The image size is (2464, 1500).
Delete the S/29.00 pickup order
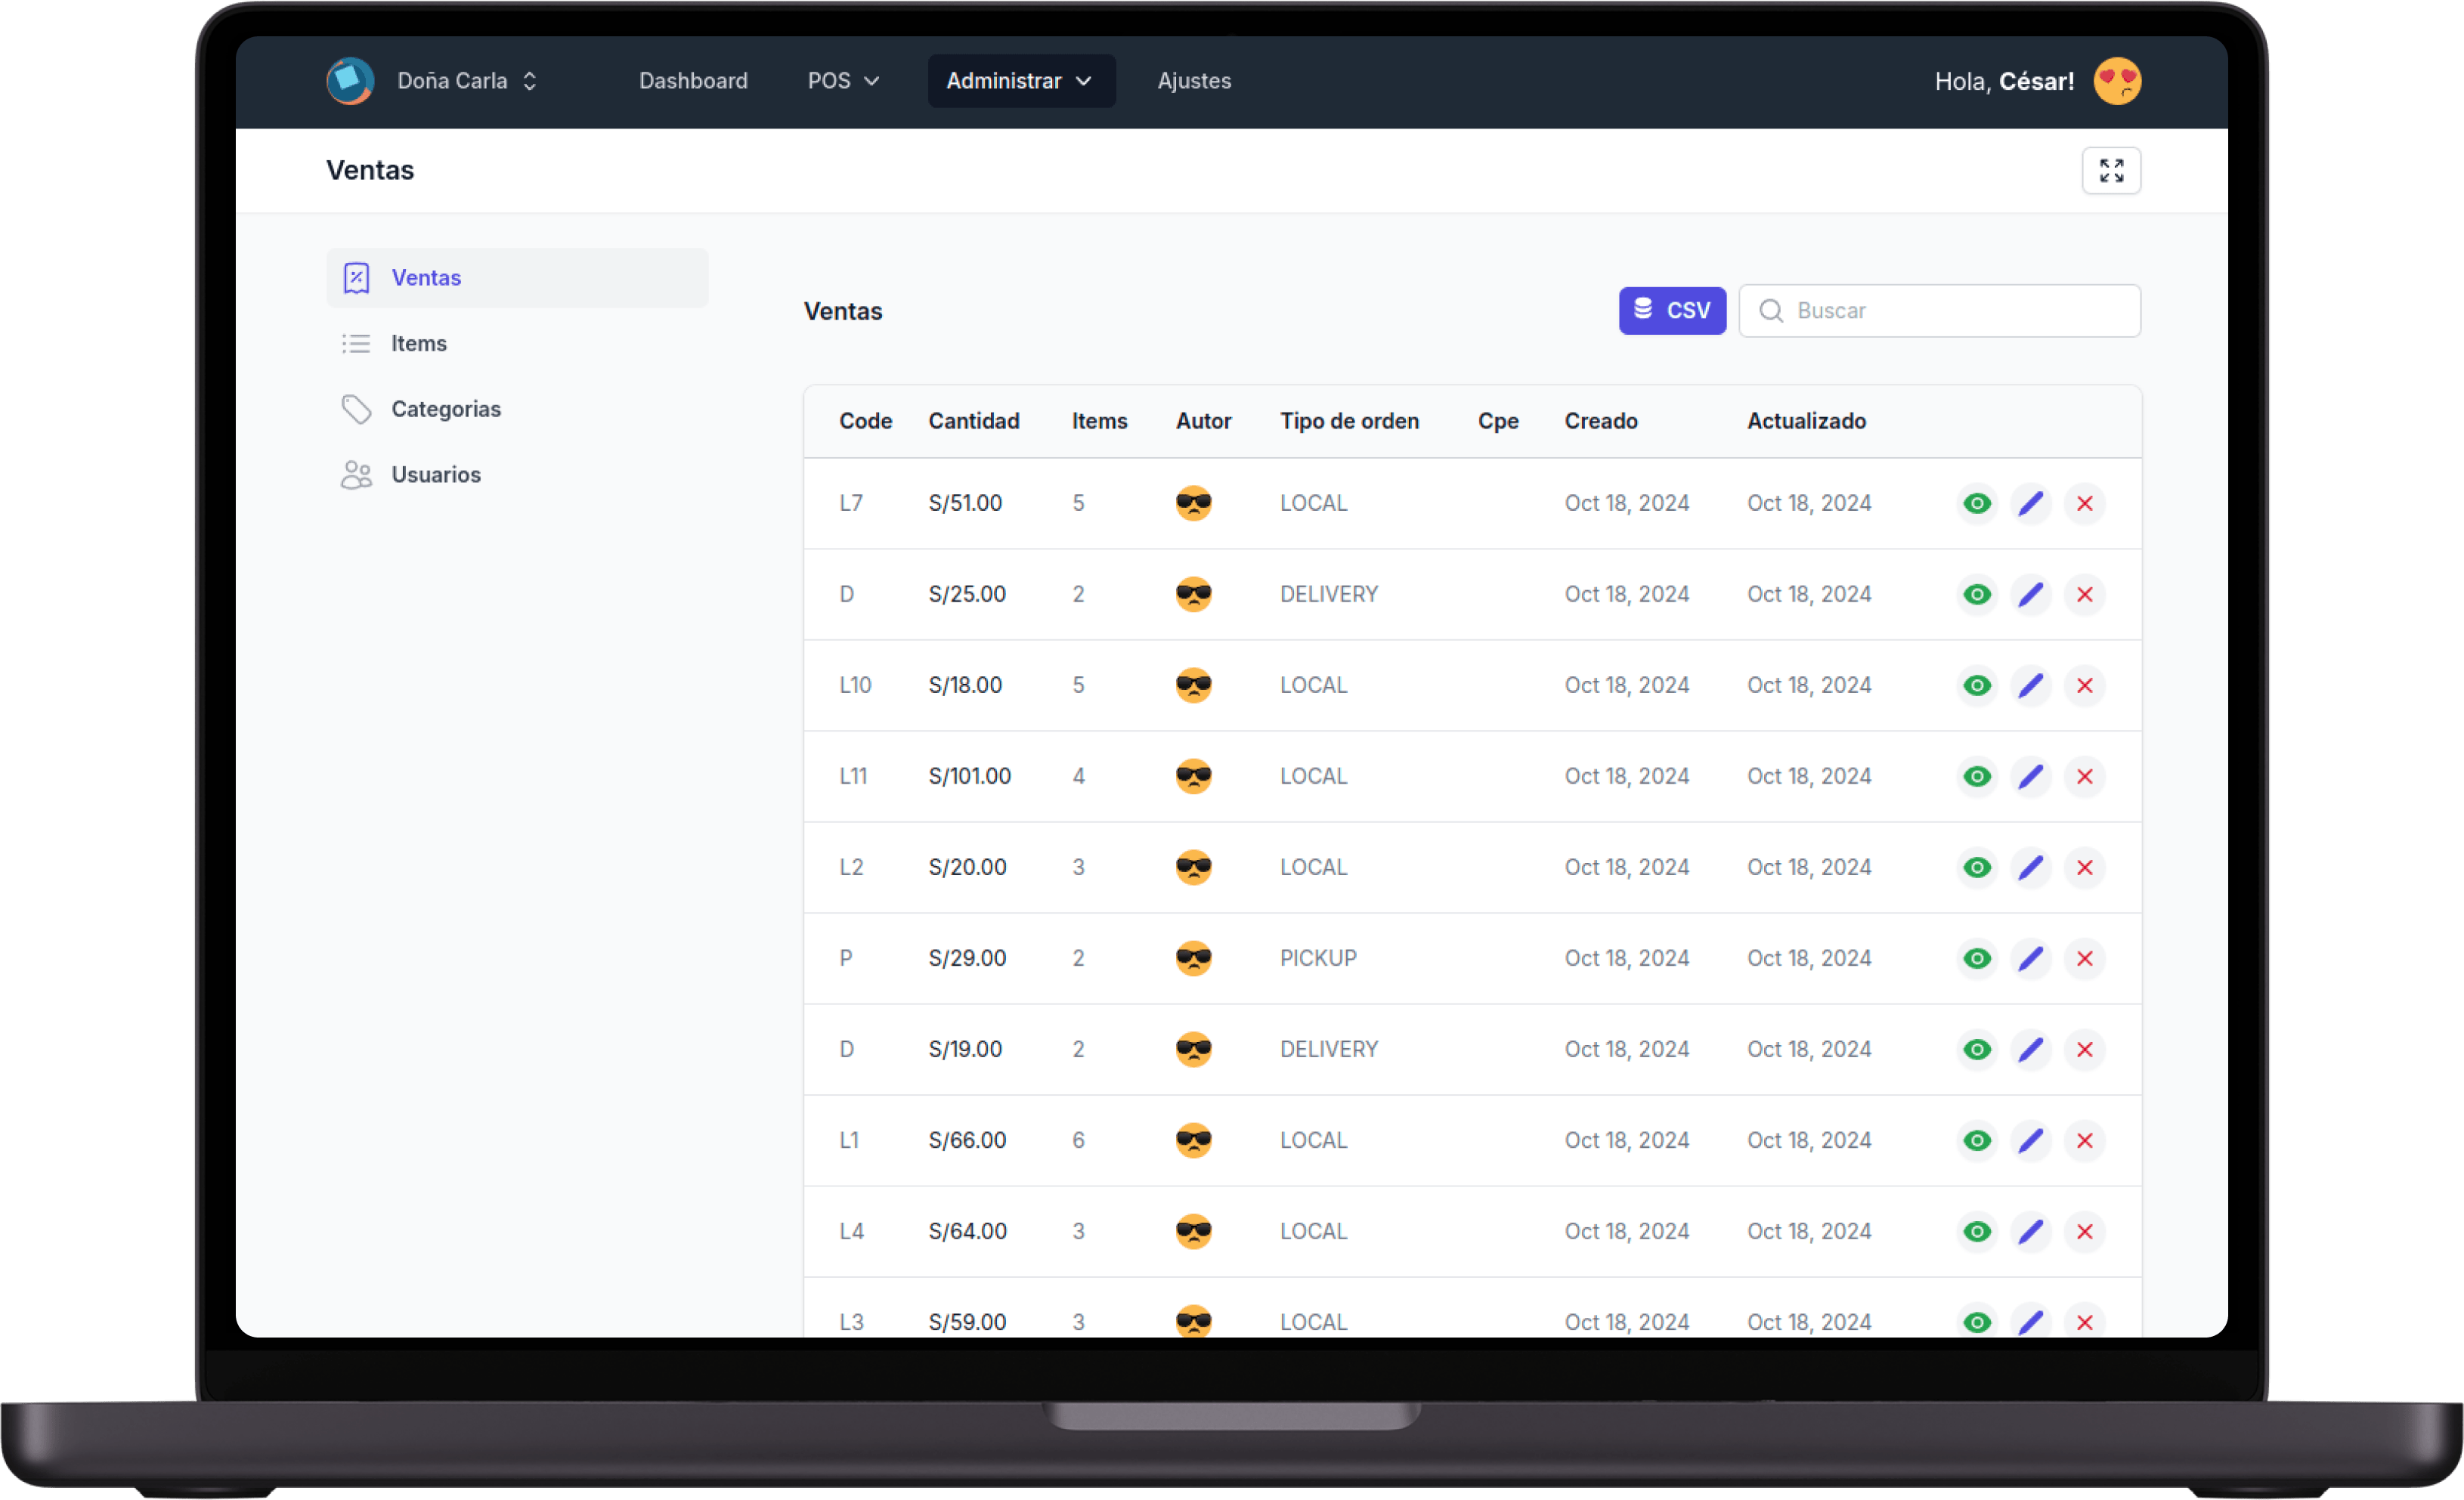tap(2084, 958)
